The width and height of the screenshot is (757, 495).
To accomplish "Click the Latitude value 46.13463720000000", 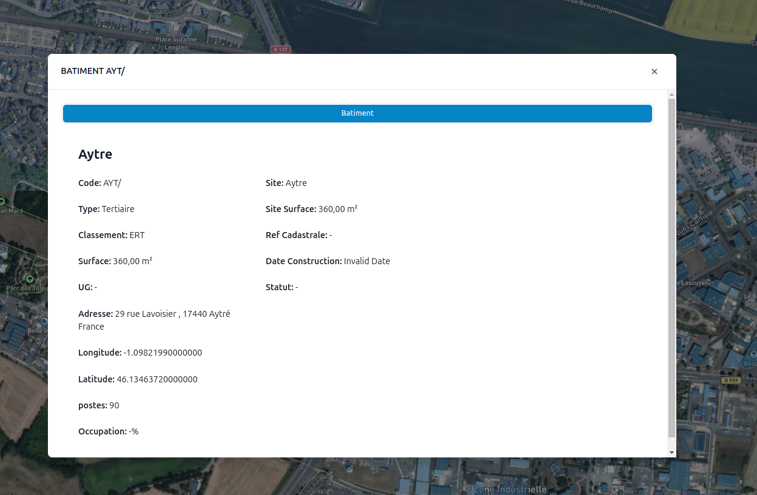I will [156, 379].
